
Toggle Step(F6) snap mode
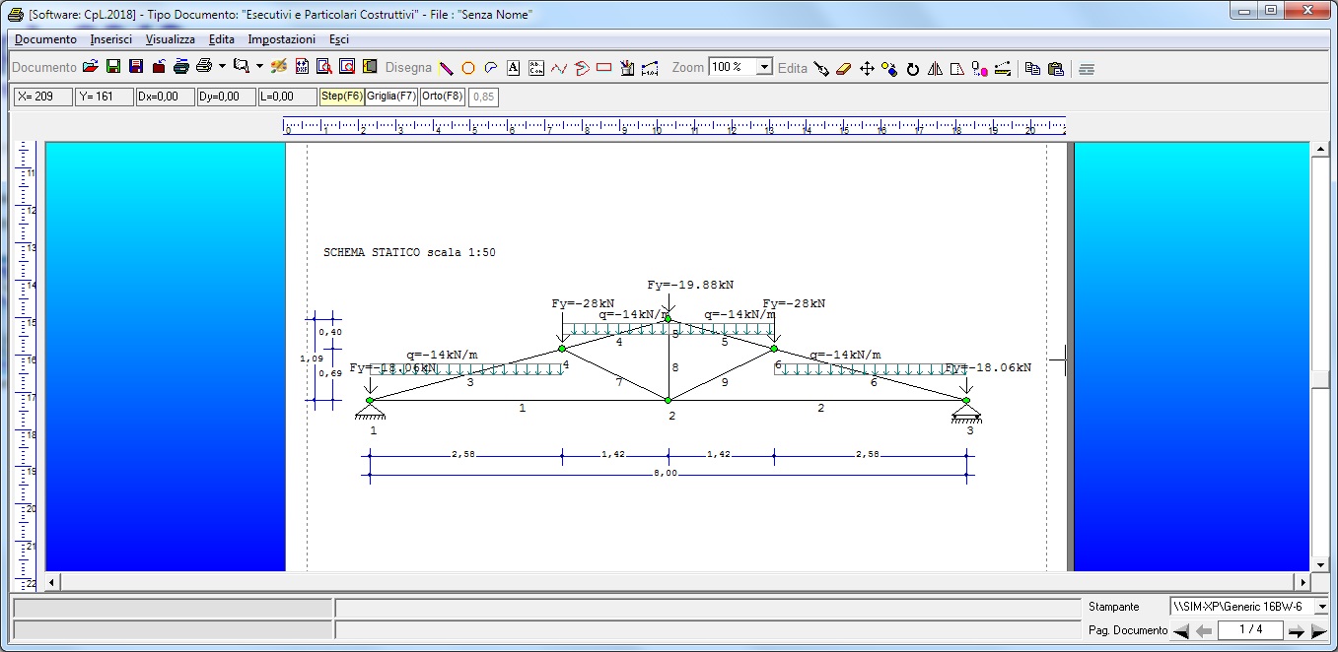click(340, 97)
